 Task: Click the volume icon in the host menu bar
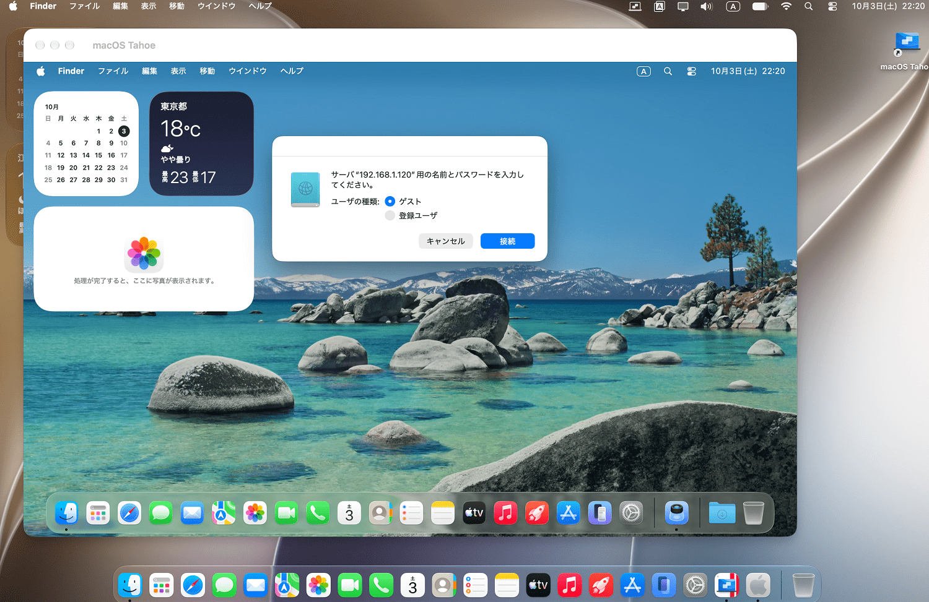707,6
